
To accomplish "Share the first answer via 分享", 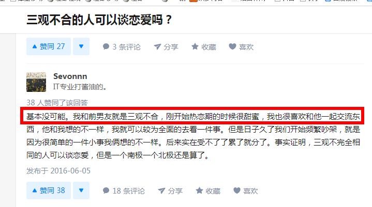I will [166, 47].
